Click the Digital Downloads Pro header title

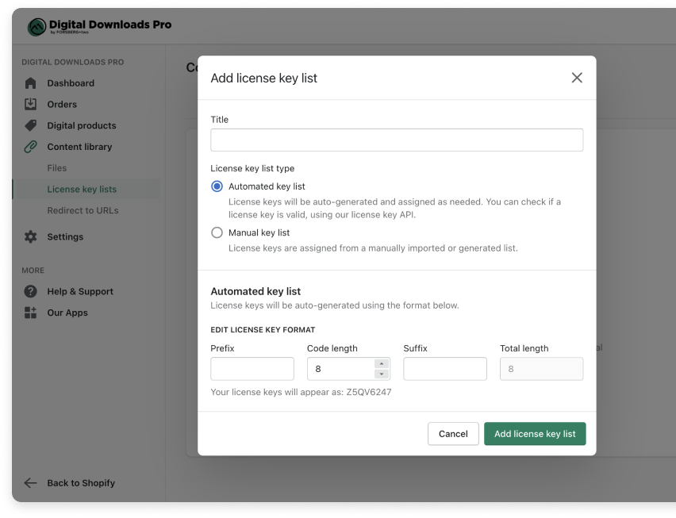110,25
